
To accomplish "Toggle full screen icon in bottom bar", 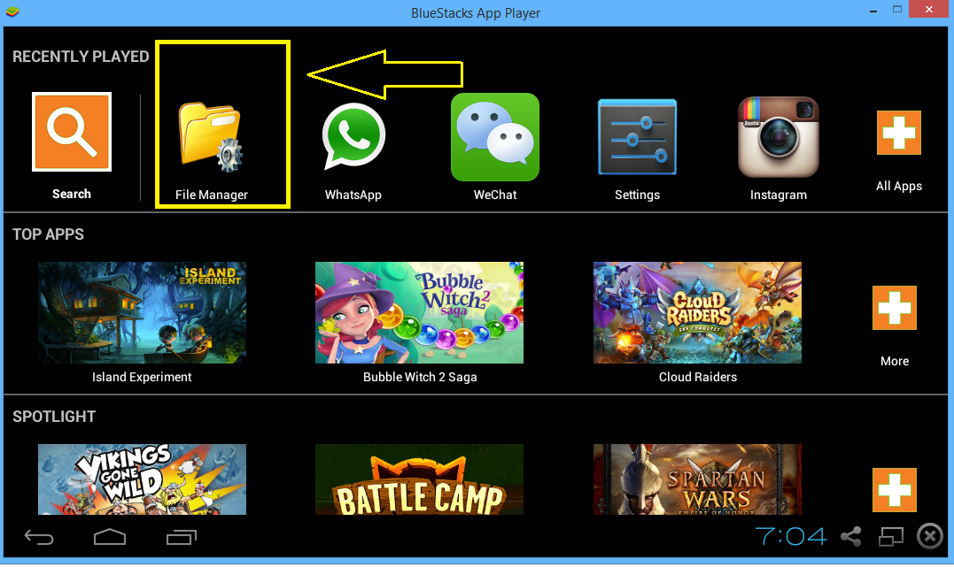I will pos(891,537).
